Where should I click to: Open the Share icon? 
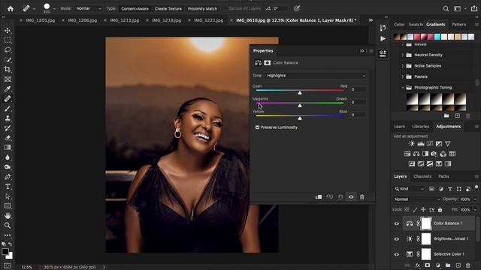pyautogui.click(x=474, y=9)
